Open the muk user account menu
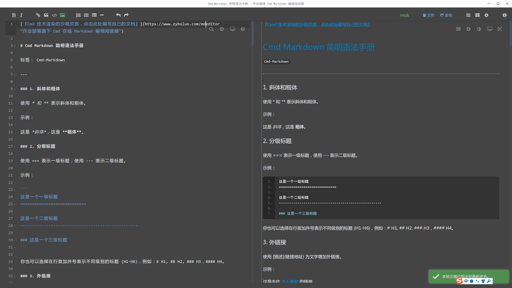 coord(405,15)
